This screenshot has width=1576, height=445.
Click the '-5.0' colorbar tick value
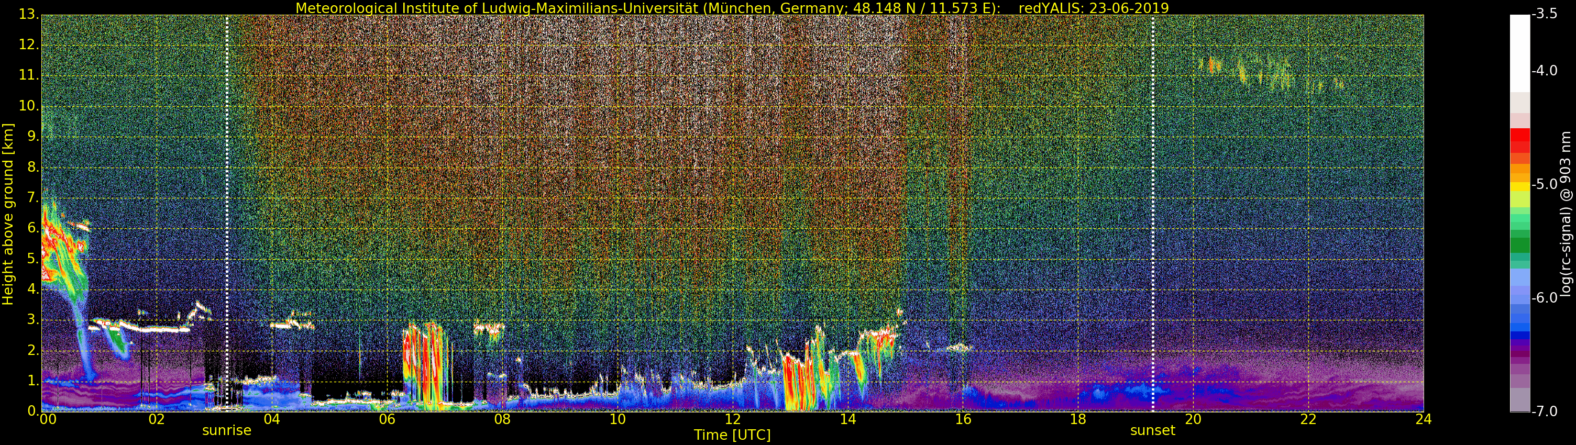(1544, 184)
